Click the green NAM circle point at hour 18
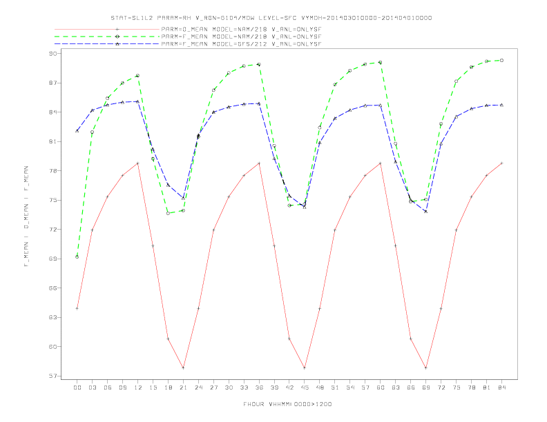547x422 pixels. point(168,213)
